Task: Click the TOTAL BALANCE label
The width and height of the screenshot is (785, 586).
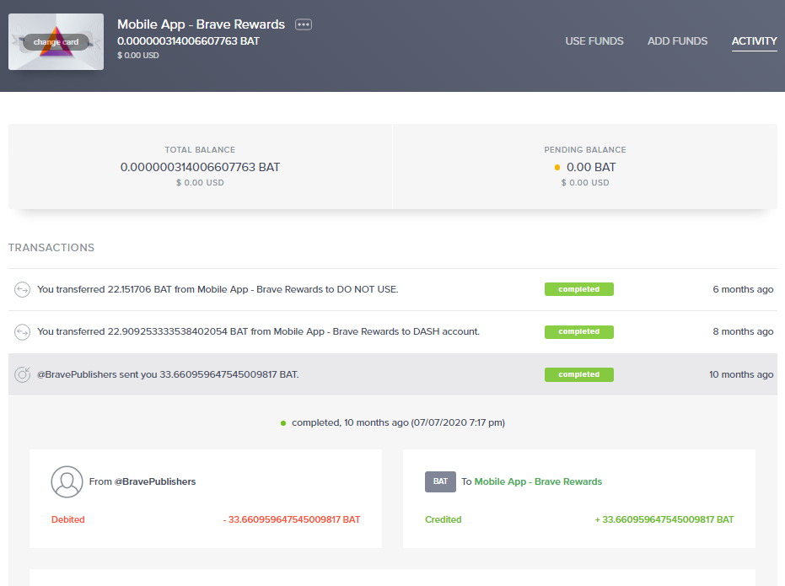Action: pyautogui.click(x=200, y=149)
